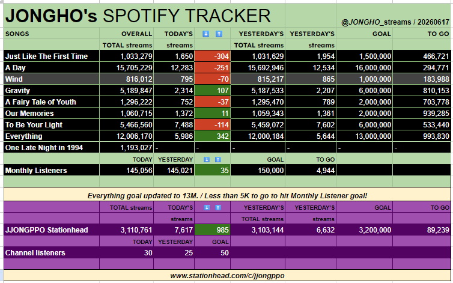
Task: Click the down arrow icon in SONGS header row
Action: point(205,34)
